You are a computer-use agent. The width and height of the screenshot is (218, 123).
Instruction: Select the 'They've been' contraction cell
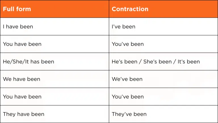coord(129,114)
